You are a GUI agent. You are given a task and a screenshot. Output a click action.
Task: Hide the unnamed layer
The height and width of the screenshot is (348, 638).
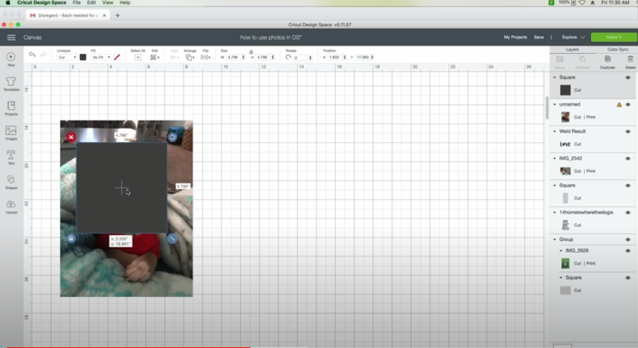pos(627,104)
